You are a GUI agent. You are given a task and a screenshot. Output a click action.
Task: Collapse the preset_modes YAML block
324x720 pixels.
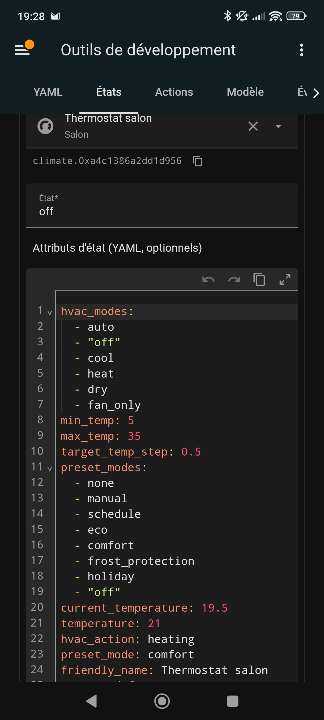click(x=50, y=469)
